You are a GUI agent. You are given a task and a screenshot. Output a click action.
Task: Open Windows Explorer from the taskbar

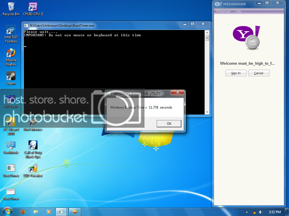[x=36, y=212]
